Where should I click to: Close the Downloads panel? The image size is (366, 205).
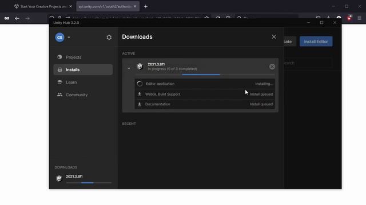[x=274, y=36]
